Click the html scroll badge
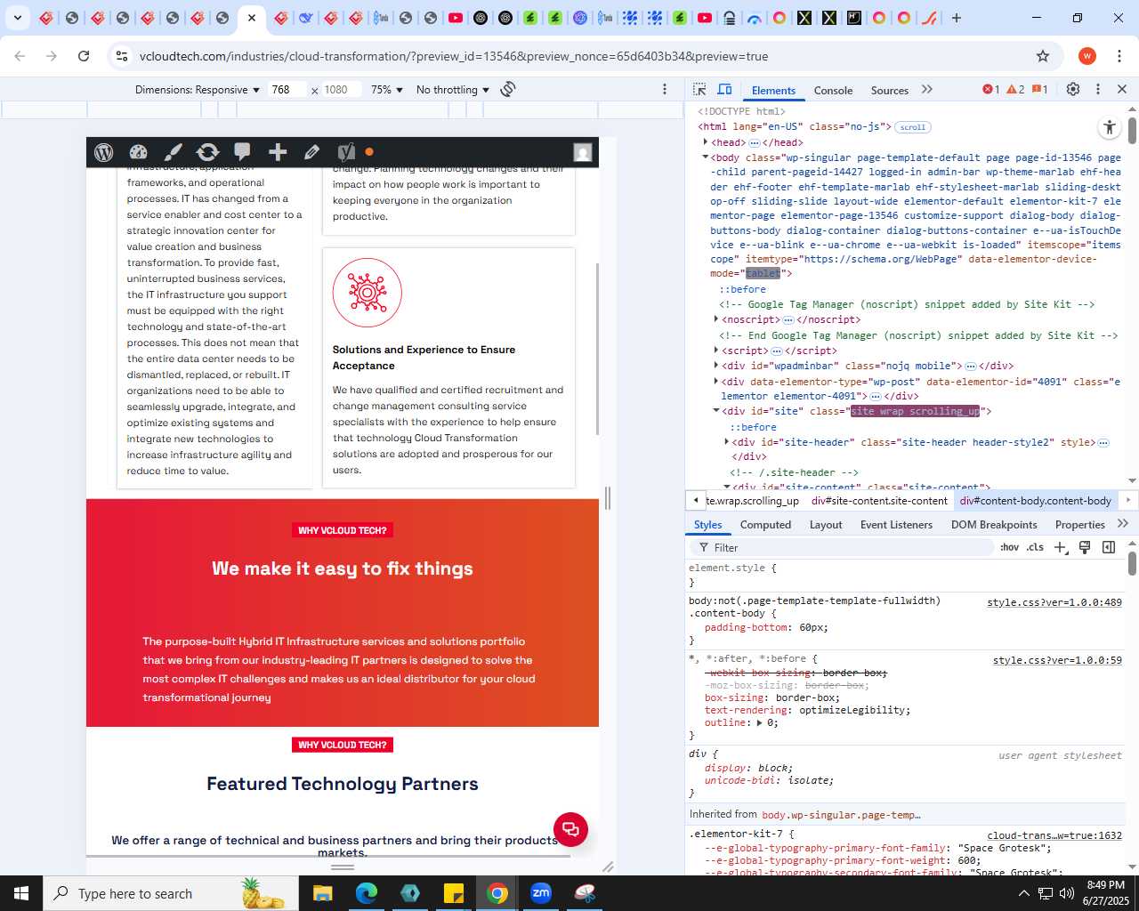 tap(912, 127)
